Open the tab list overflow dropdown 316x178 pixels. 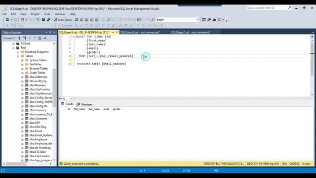313,32
